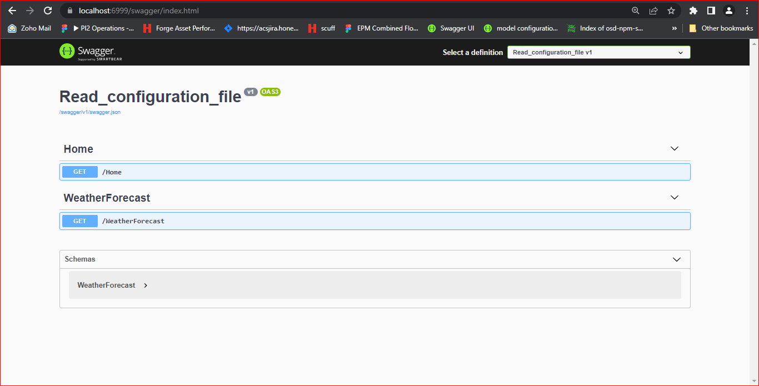Collapse the Home section chevron
Screen dimensions: 759x386
coord(674,148)
